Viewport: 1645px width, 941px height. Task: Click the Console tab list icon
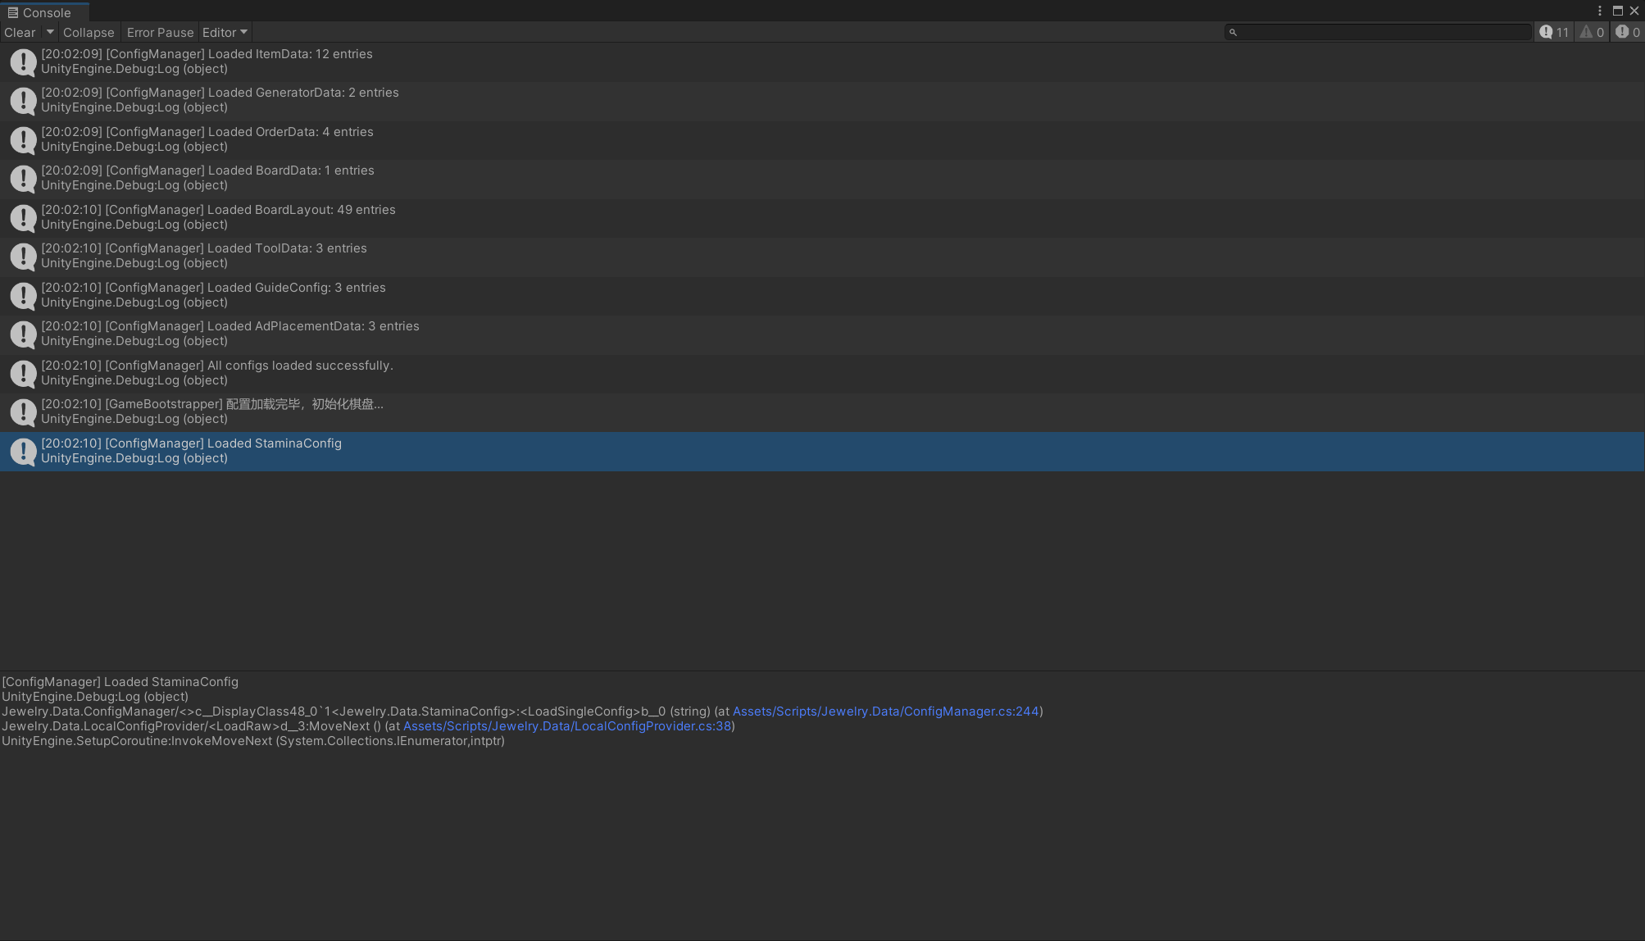click(12, 12)
